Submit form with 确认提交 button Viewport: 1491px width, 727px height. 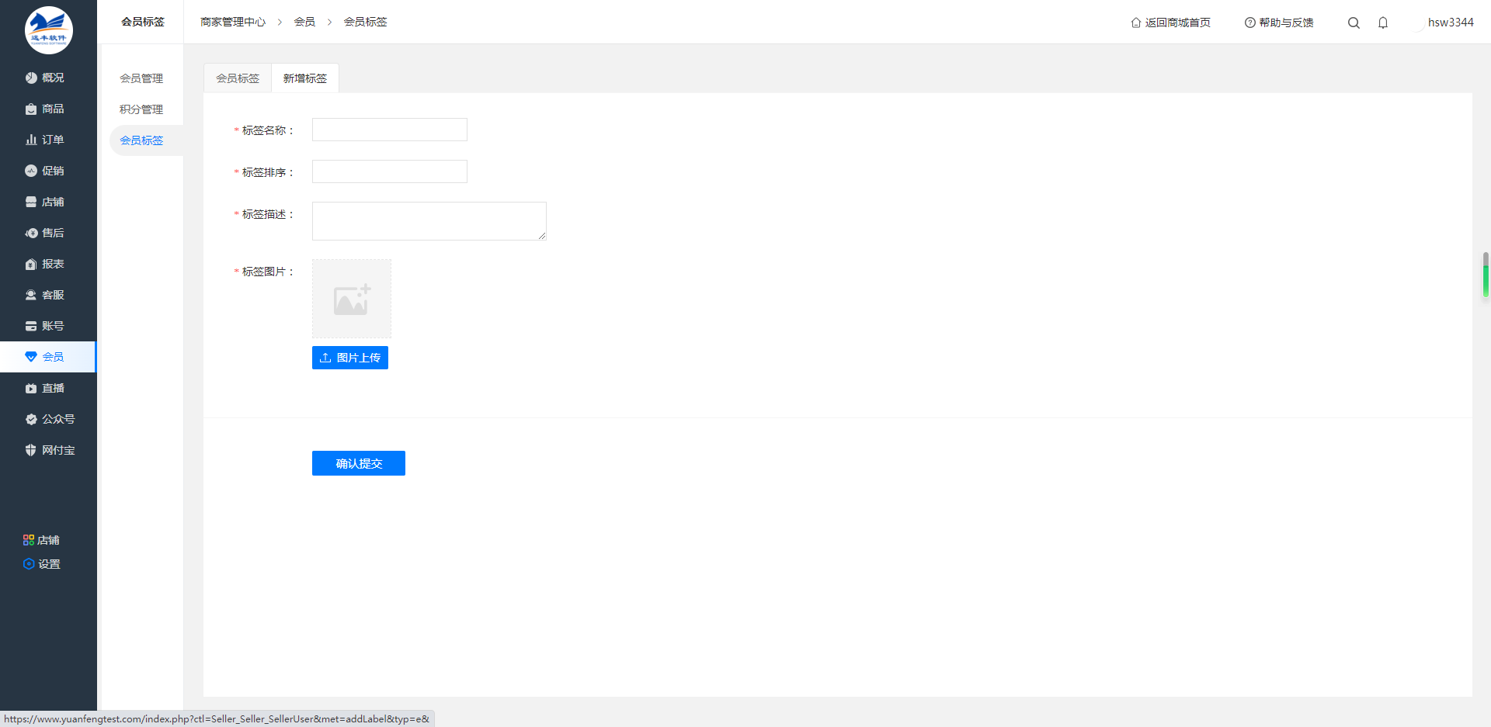pyautogui.click(x=359, y=463)
